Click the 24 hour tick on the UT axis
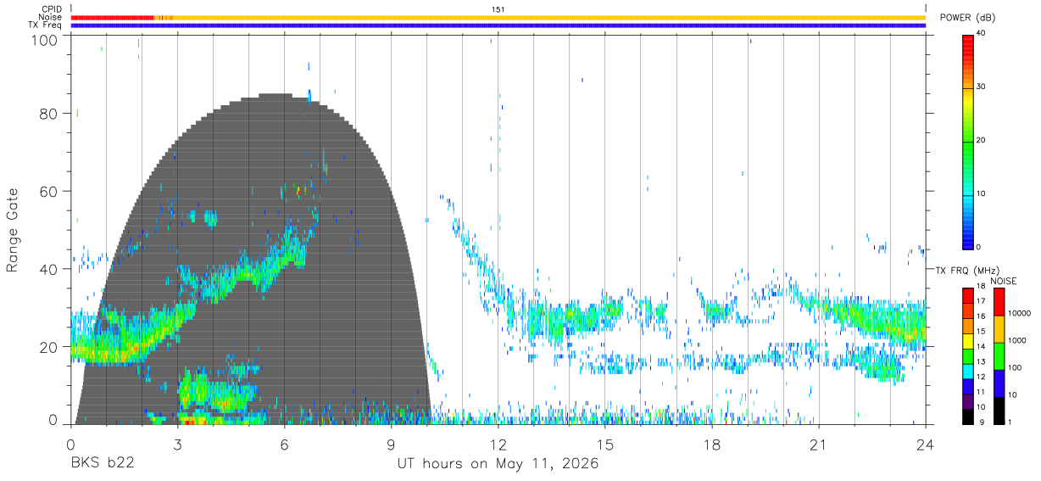This screenshot has width=1041, height=481. pyautogui.click(x=925, y=444)
